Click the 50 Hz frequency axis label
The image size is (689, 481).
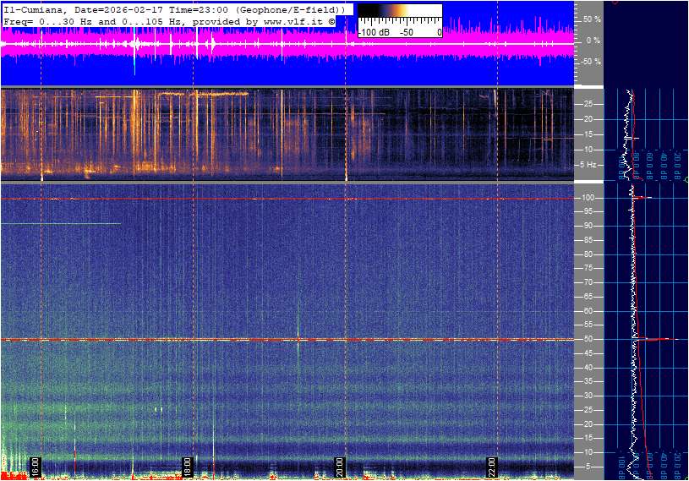589,339
